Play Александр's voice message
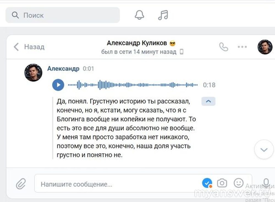The height and width of the screenshot is (202, 275). 58,85
